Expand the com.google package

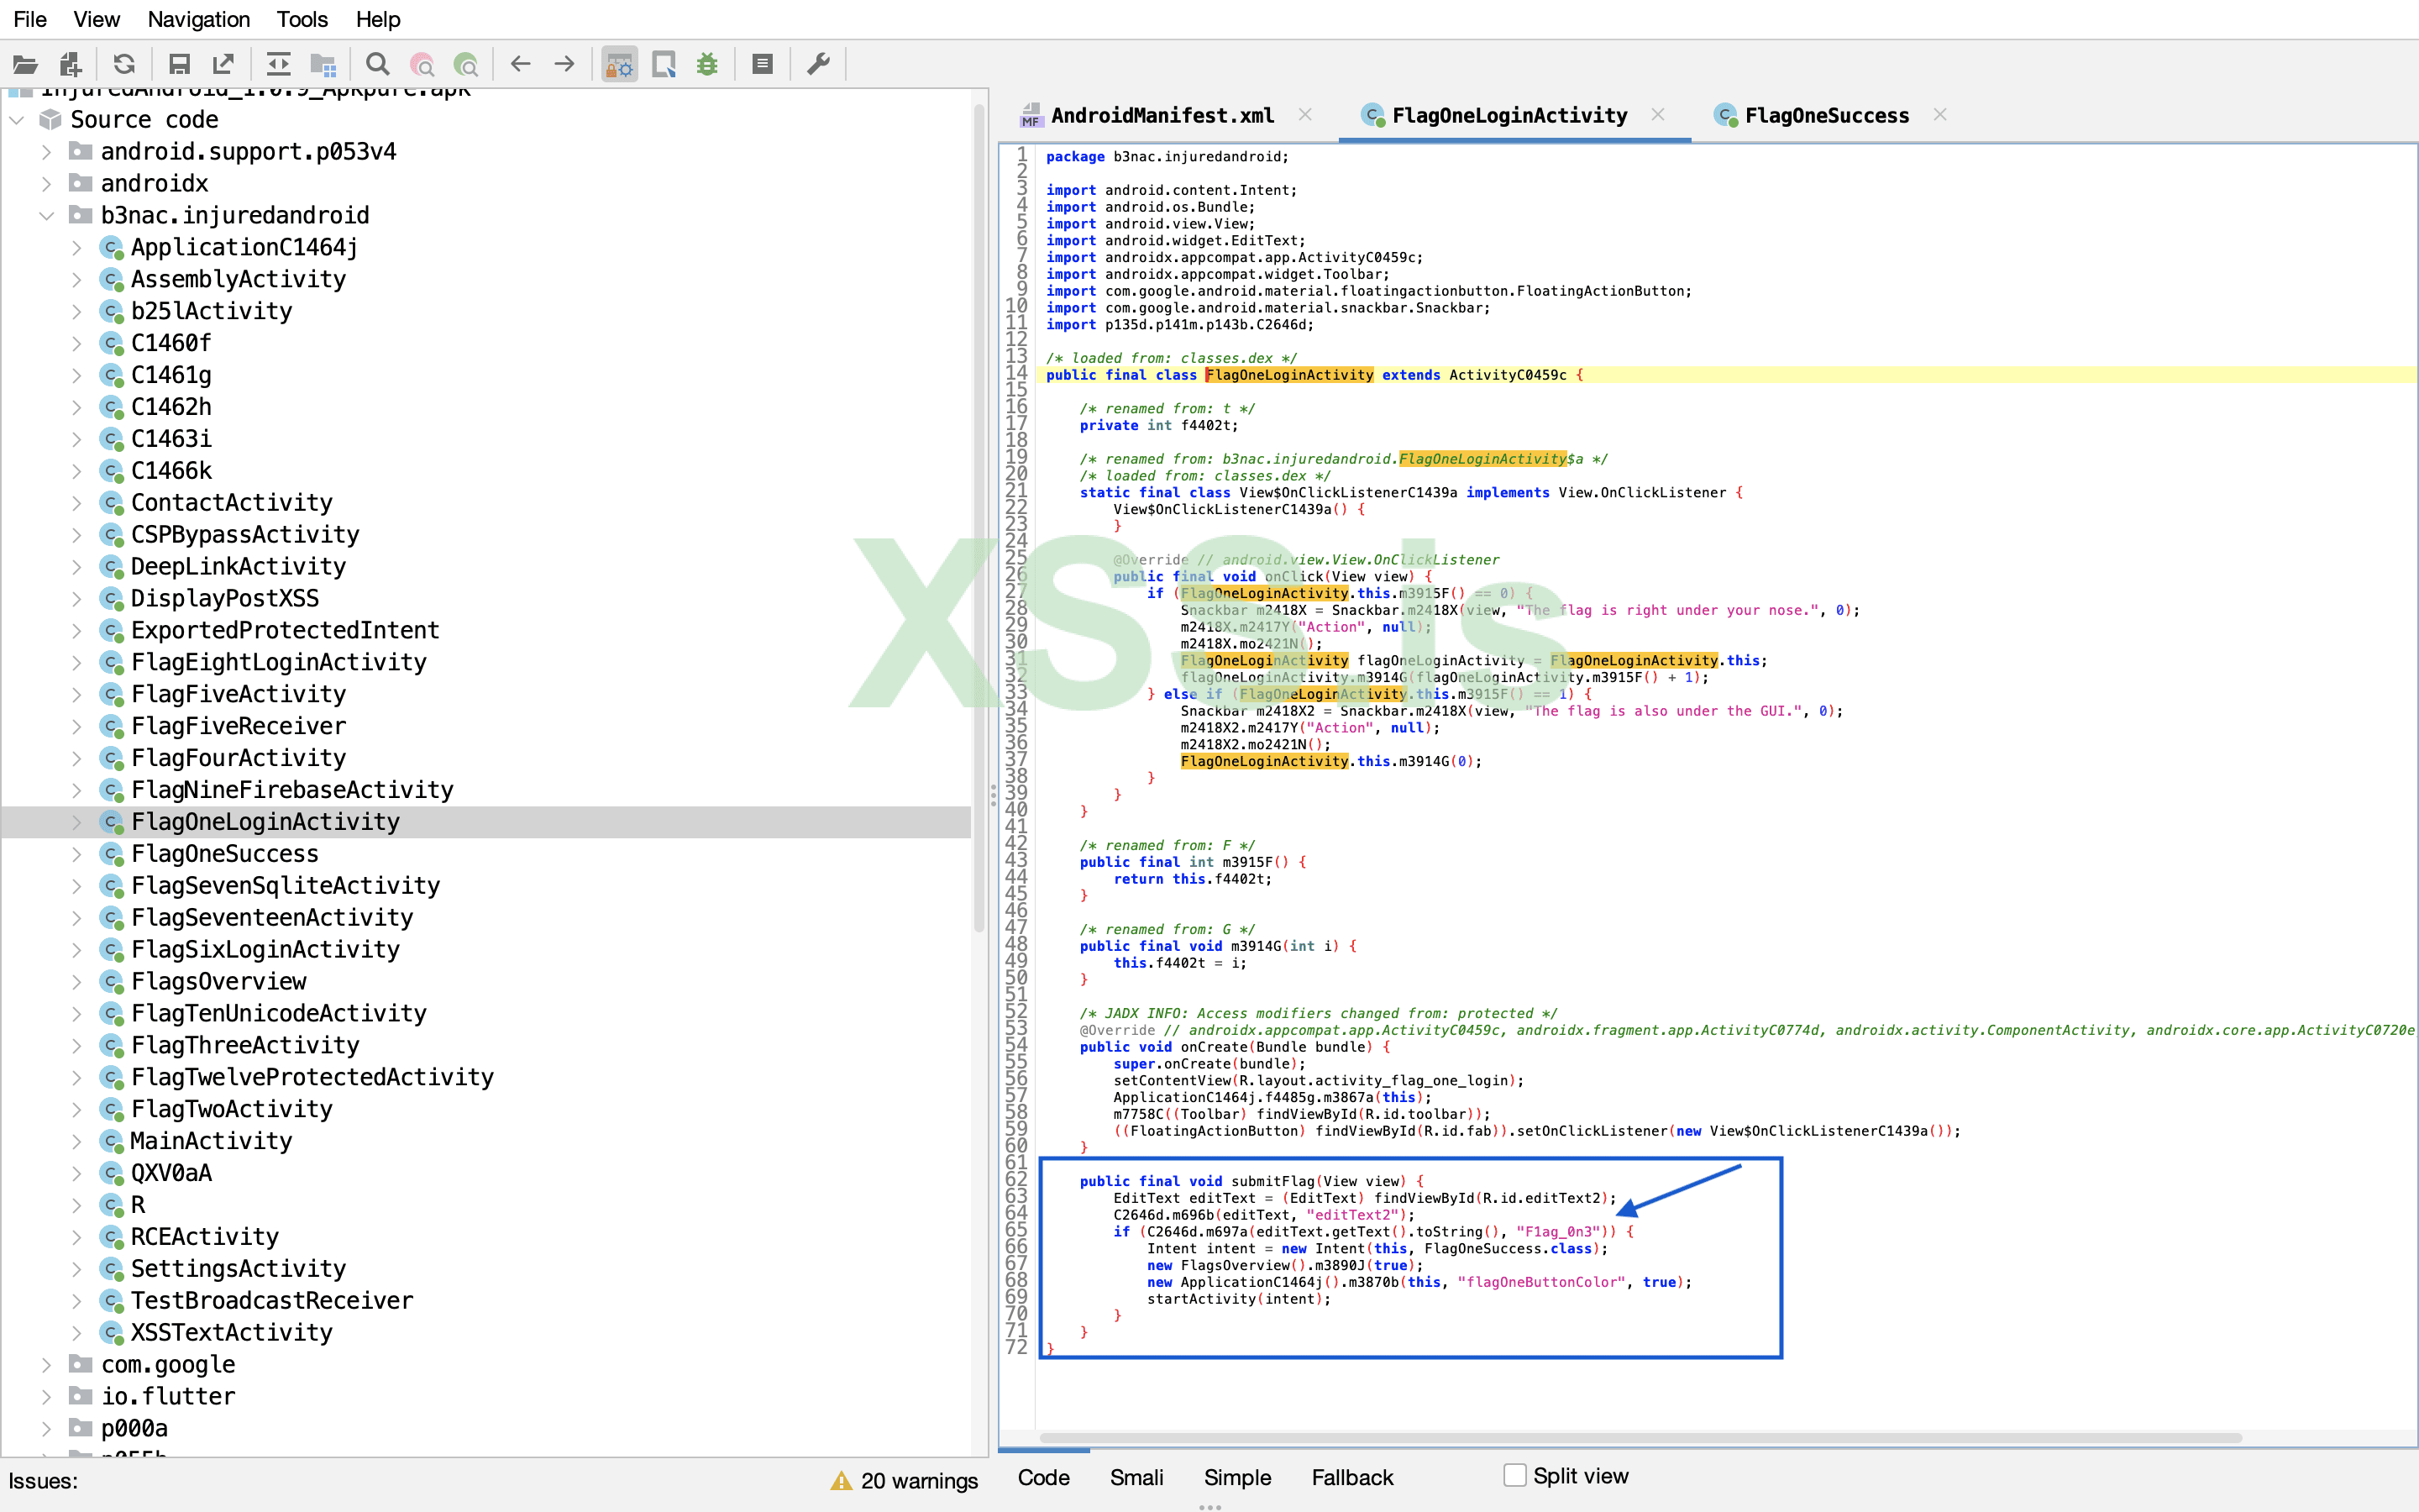tap(46, 1364)
